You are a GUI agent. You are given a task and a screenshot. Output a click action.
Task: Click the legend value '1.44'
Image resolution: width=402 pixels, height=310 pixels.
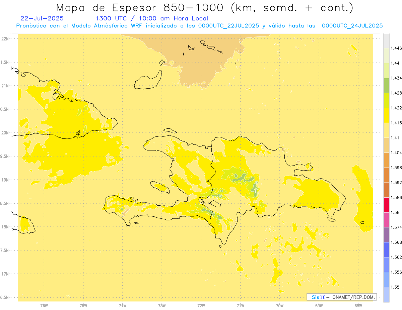(x=395, y=63)
